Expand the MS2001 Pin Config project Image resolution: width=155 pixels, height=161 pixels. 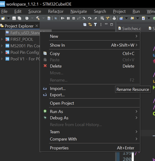pyautogui.click(x=2, y=46)
